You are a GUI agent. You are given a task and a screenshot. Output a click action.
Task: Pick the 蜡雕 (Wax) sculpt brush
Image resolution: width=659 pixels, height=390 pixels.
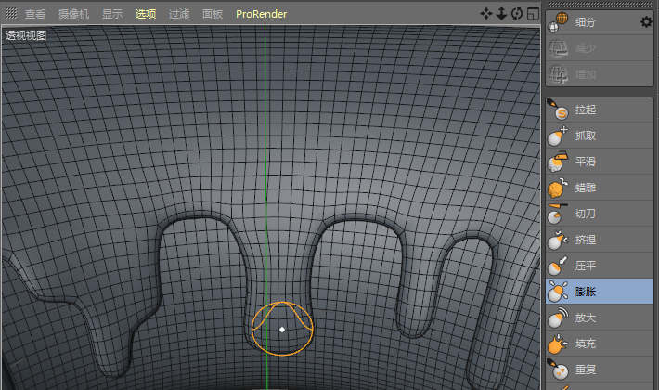point(585,188)
